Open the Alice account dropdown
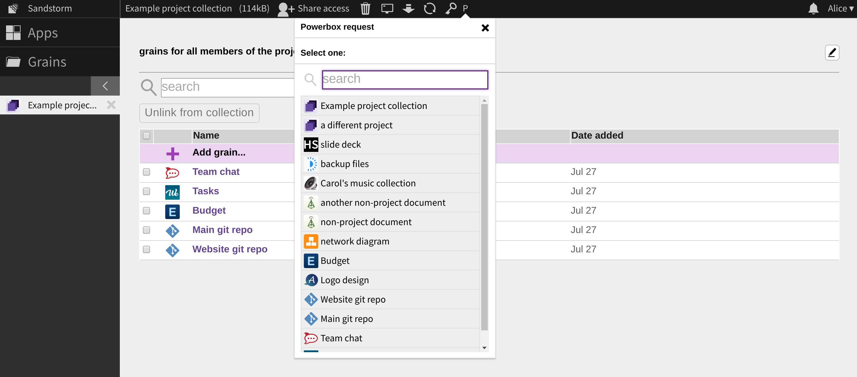The height and width of the screenshot is (377, 857). [x=840, y=8]
